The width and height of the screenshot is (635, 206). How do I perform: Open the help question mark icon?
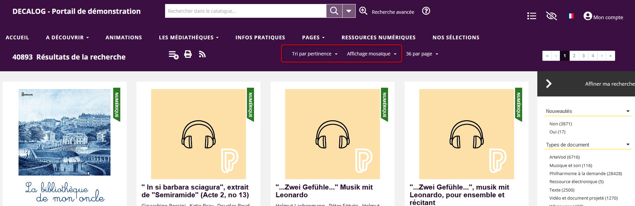point(426,11)
